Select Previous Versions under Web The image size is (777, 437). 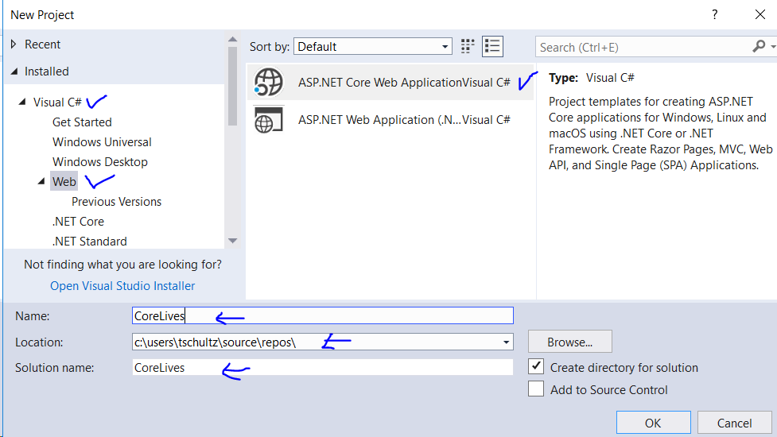pyautogui.click(x=116, y=202)
